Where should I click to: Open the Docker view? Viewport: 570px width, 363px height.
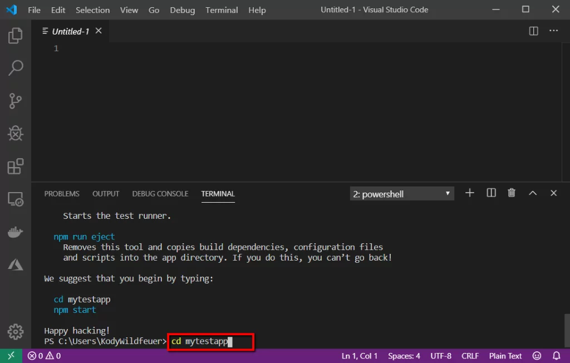coord(15,232)
